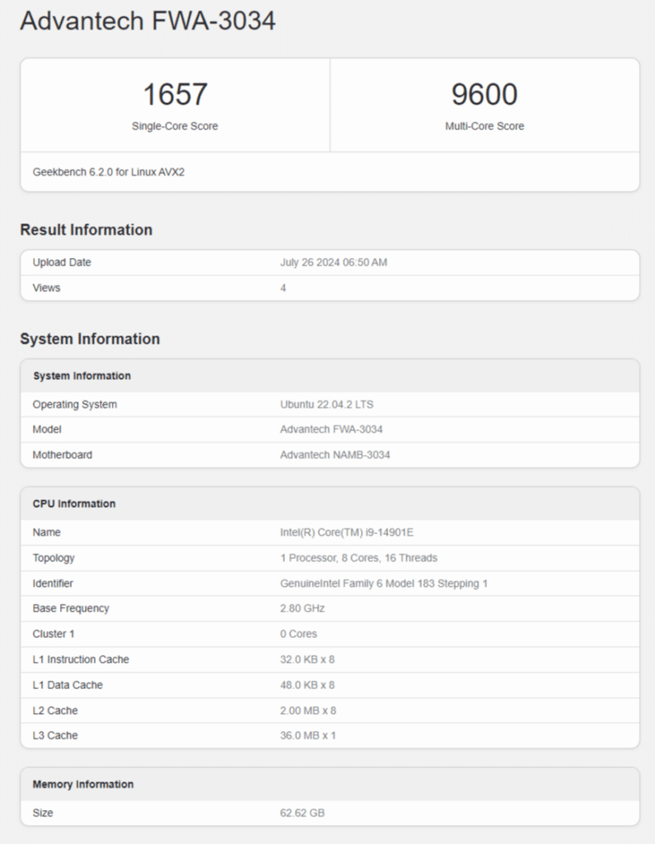Click the Model row label

point(47,429)
